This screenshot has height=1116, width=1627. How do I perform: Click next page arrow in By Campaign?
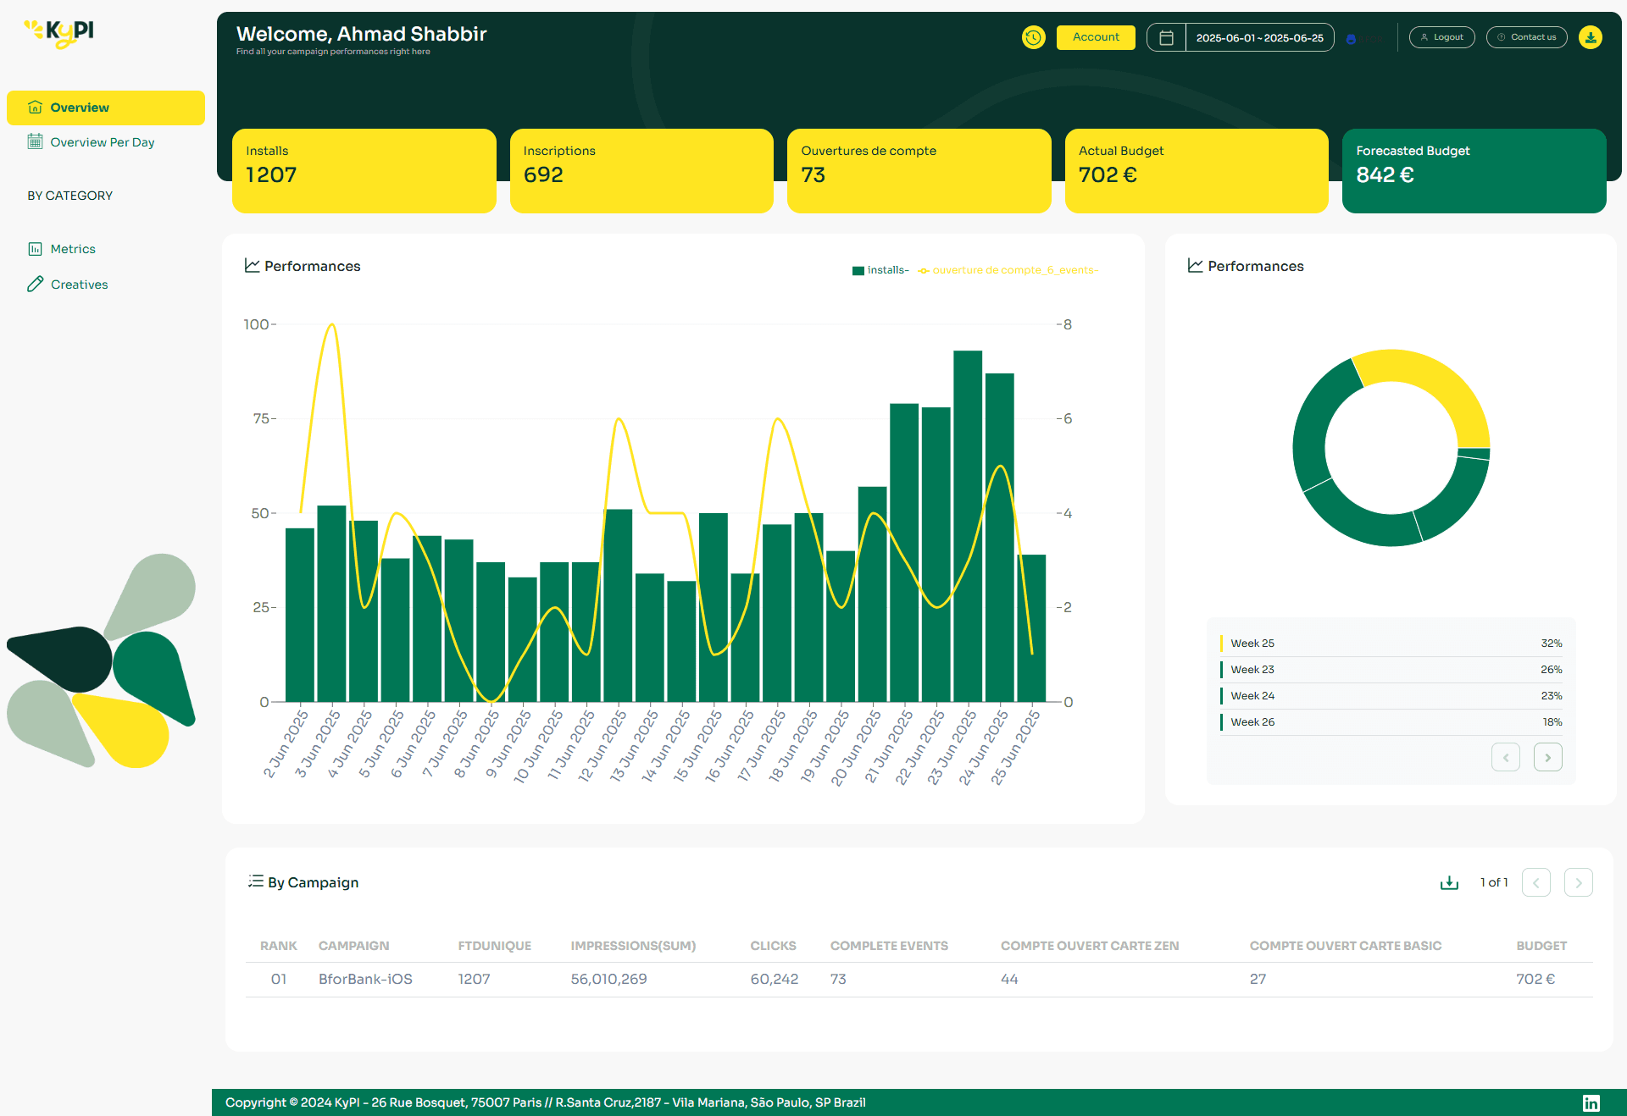[1578, 882]
